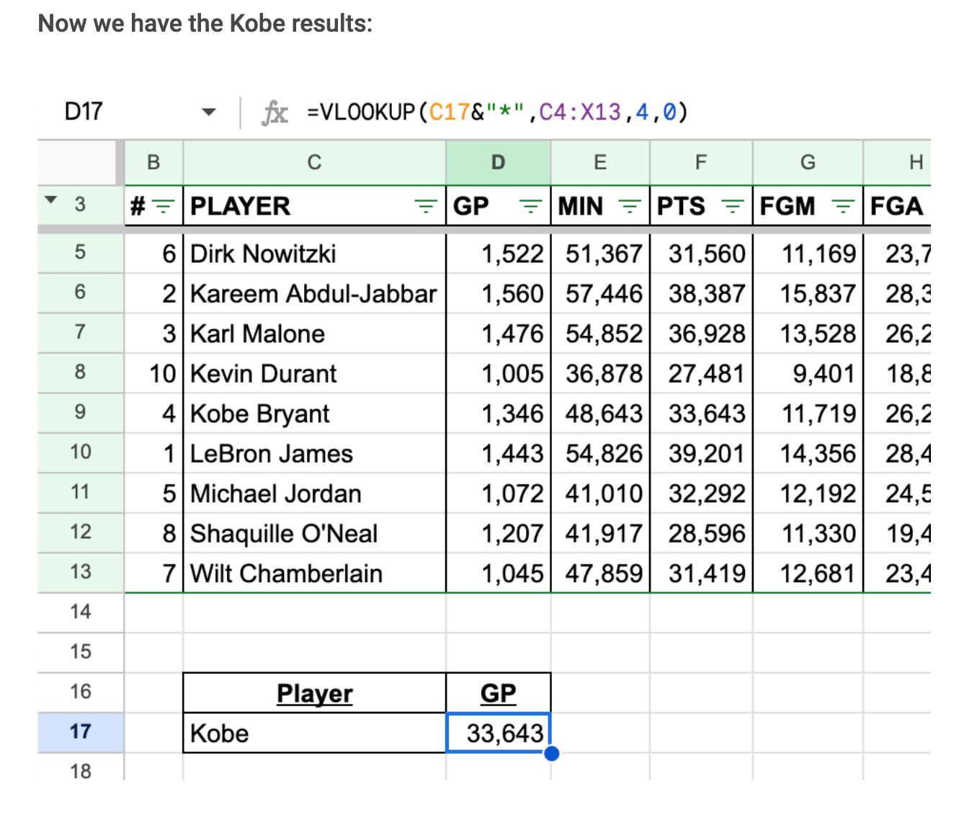
Task: Click the PTS column filter icon
Action: (x=733, y=207)
